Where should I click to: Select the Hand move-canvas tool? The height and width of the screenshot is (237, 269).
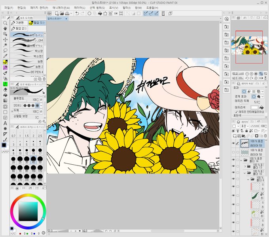coord(5,28)
